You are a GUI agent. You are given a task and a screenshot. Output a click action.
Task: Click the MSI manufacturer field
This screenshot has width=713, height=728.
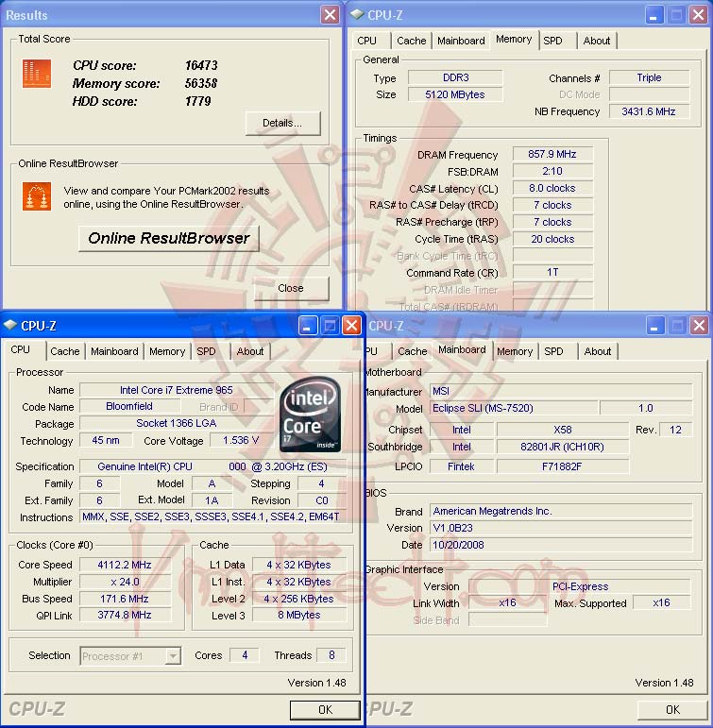(x=561, y=391)
